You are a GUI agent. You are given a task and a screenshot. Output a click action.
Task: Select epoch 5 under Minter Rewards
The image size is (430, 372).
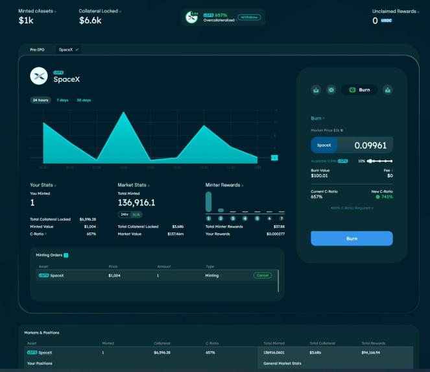click(x=257, y=219)
